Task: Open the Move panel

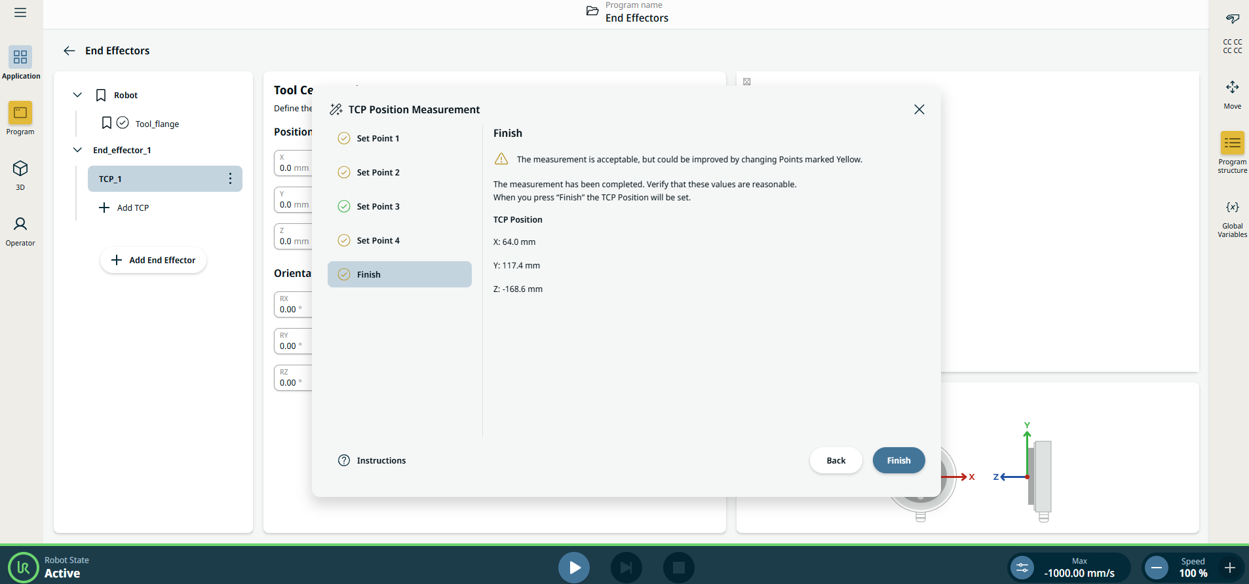Action: [1232, 93]
